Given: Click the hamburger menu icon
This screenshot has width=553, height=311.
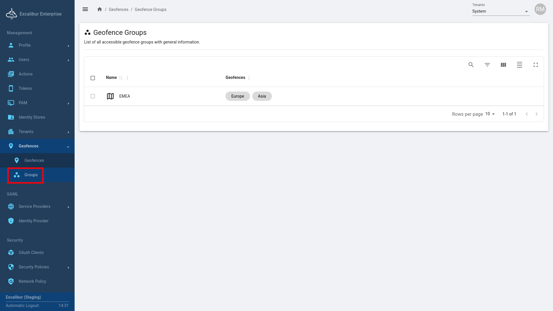Looking at the screenshot, I should (x=85, y=9).
